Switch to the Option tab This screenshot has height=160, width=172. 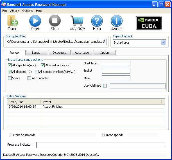coord(105,53)
